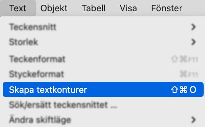Expand the Storlek submenu chevron
The image size is (205, 127).
tap(193, 42)
